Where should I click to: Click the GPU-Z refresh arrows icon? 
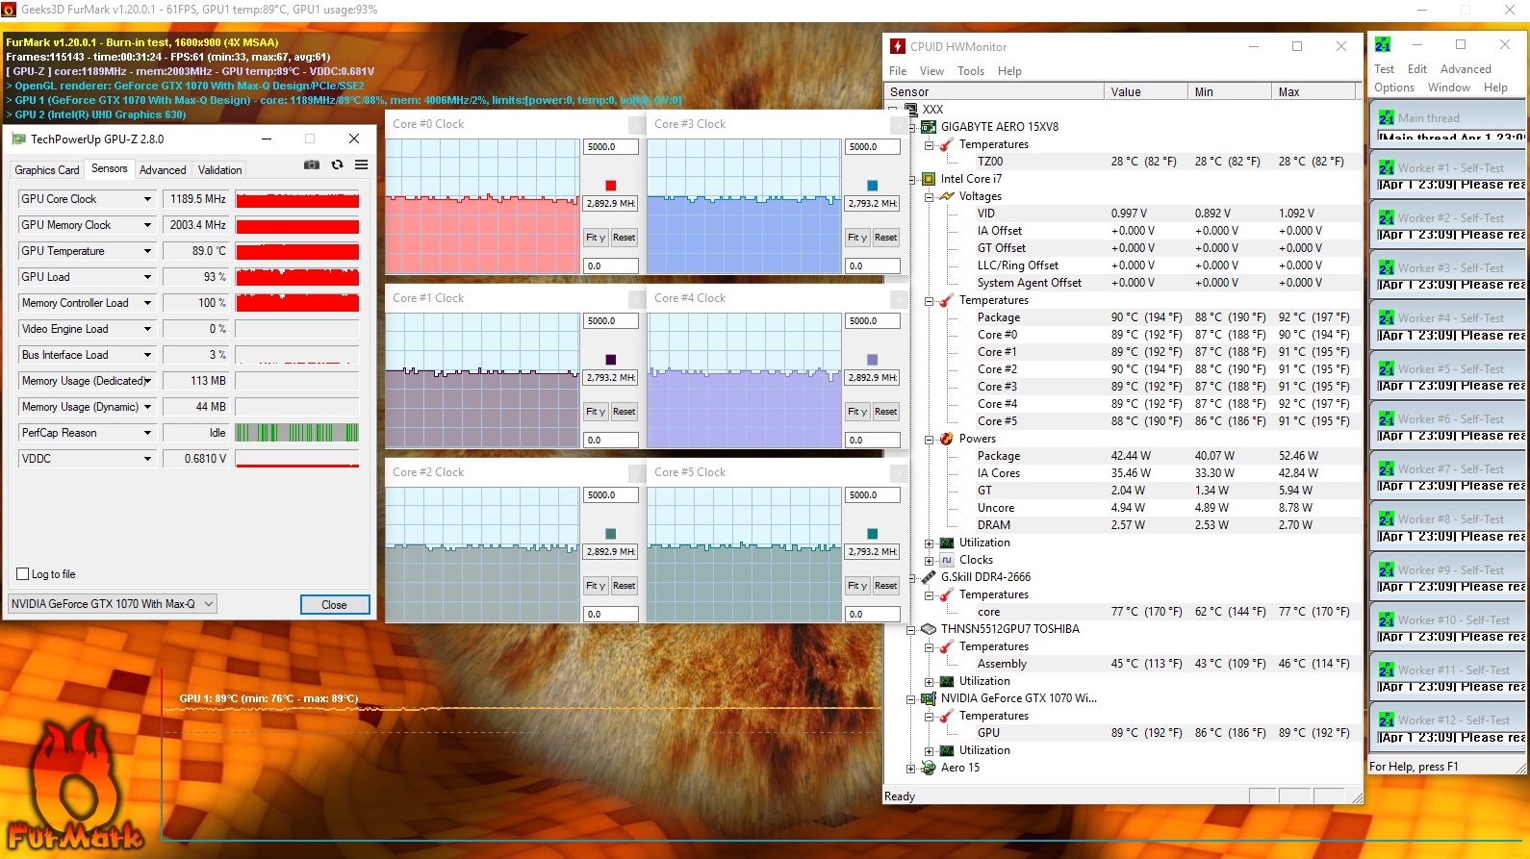coord(337,164)
